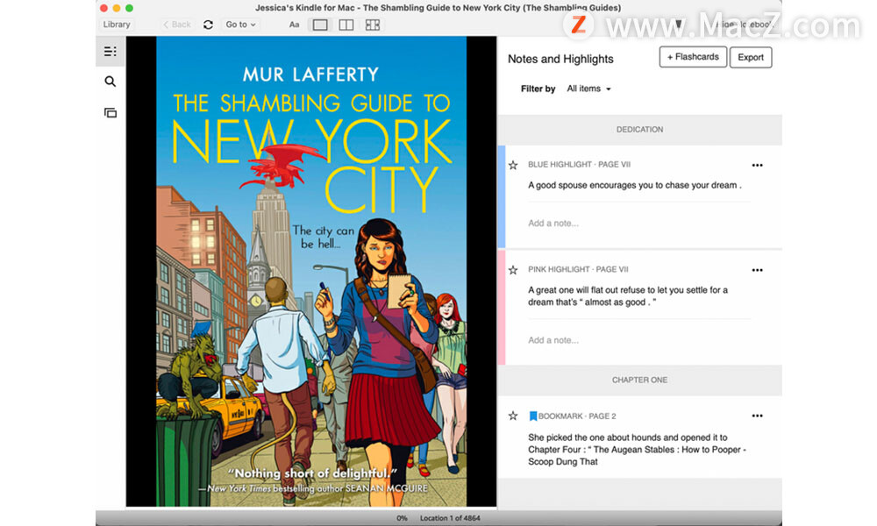Open the search magnifier in sidebar
This screenshot has width=877, height=526.
click(x=111, y=82)
